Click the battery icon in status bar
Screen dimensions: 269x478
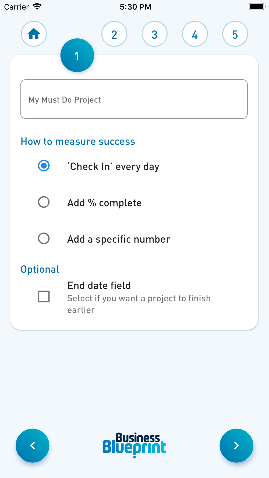tap(257, 7)
